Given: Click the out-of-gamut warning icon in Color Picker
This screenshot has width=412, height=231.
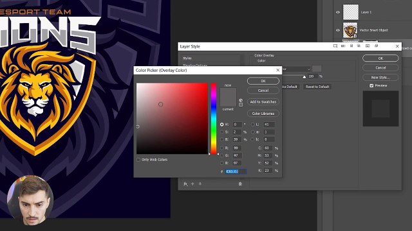Looking at the screenshot, I should coord(241,100).
